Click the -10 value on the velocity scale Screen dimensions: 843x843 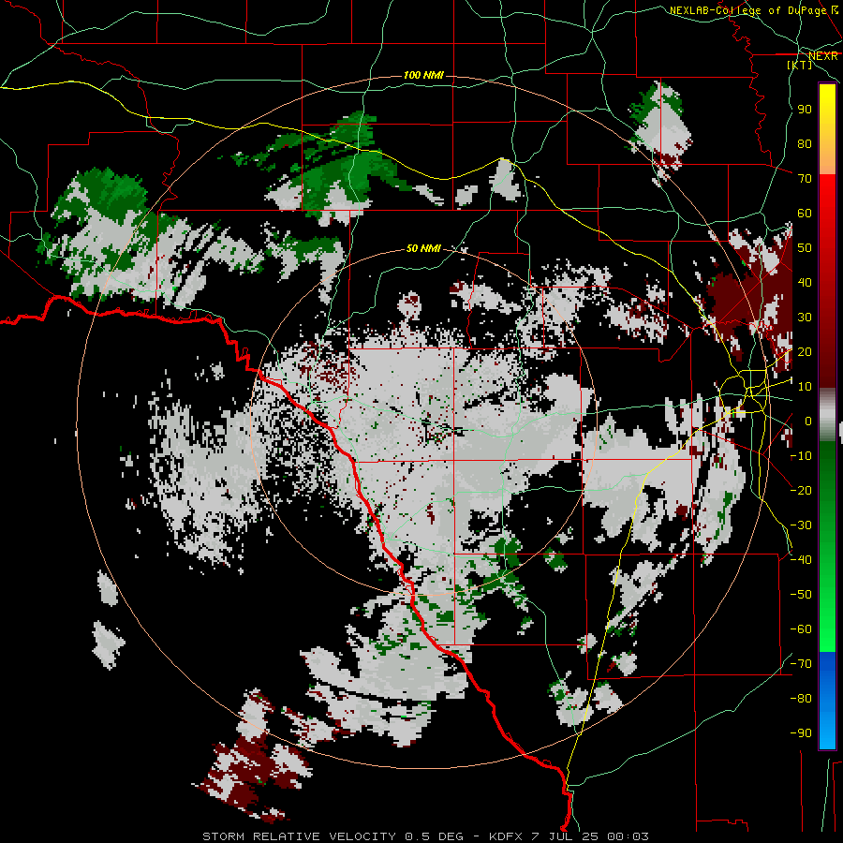point(801,456)
